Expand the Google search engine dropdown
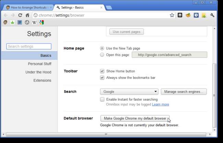 point(129,92)
